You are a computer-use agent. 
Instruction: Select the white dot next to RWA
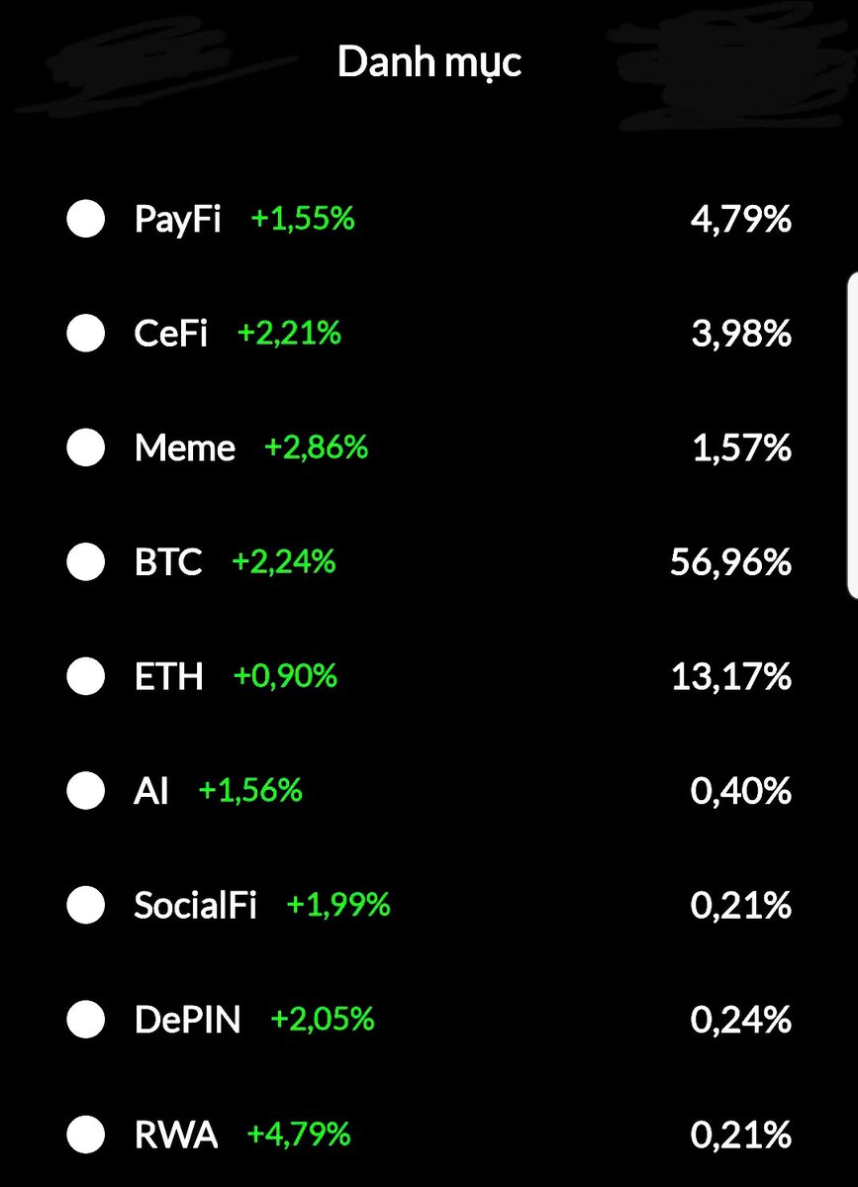coord(85,1134)
